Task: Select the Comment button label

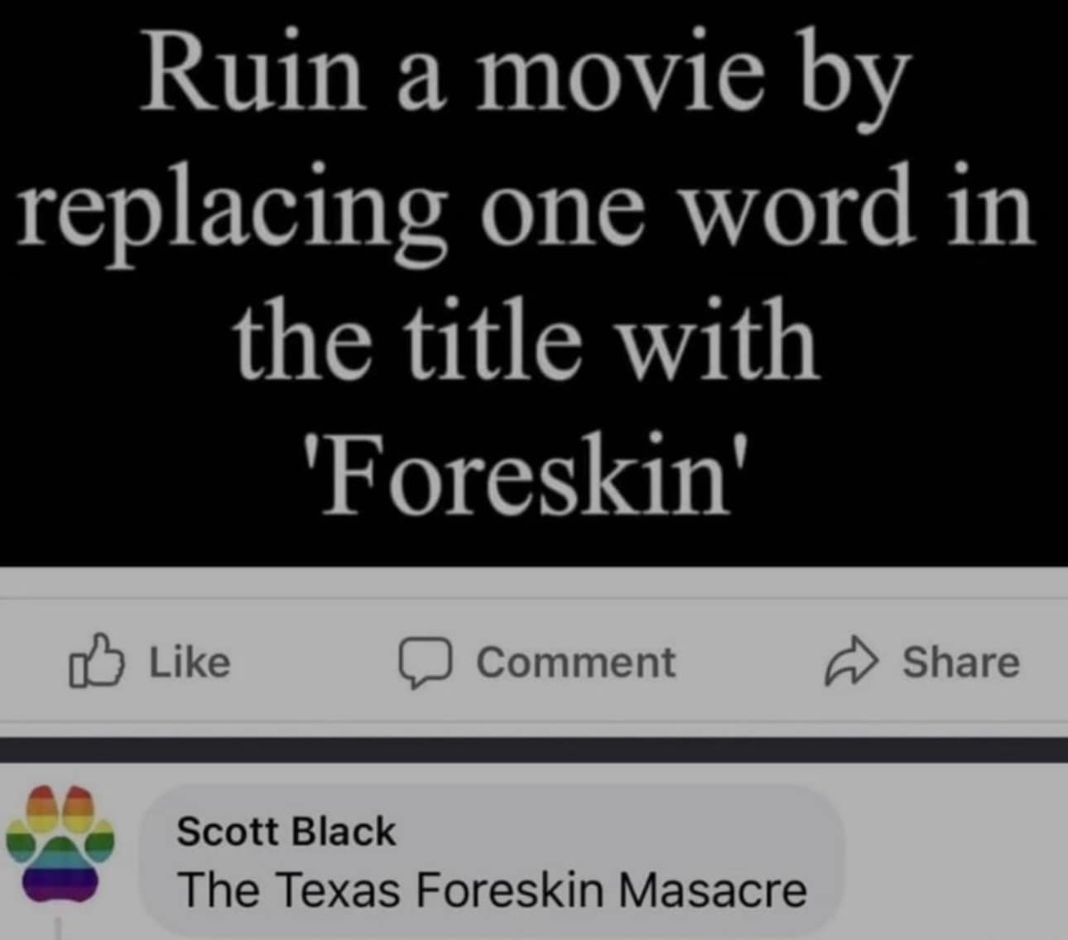Action: point(576,663)
